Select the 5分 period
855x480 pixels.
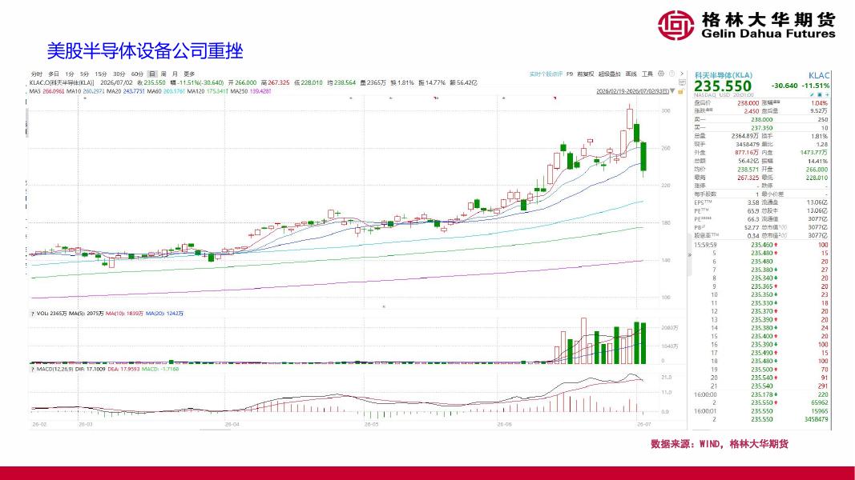tap(84, 74)
